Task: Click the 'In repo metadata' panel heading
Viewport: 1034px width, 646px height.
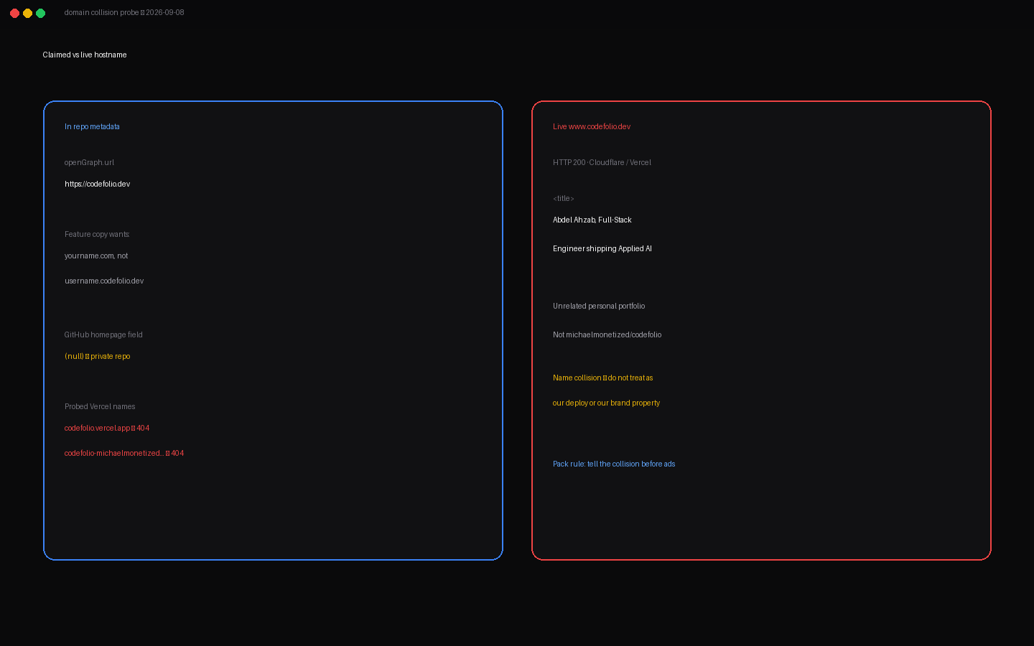Action: tap(92, 126)
